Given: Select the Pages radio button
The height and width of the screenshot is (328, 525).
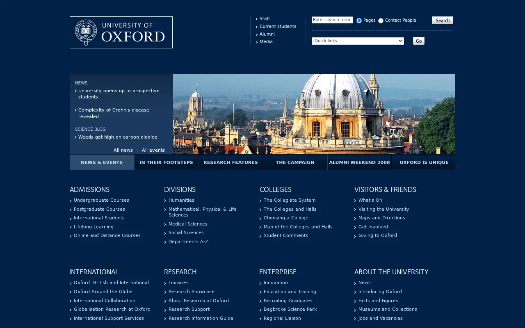Looking at the screenshot, I should 359,20.
